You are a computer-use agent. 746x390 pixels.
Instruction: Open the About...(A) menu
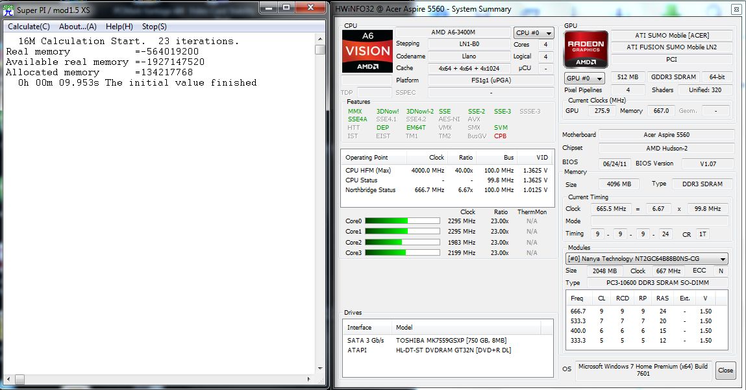pos(77,27)
